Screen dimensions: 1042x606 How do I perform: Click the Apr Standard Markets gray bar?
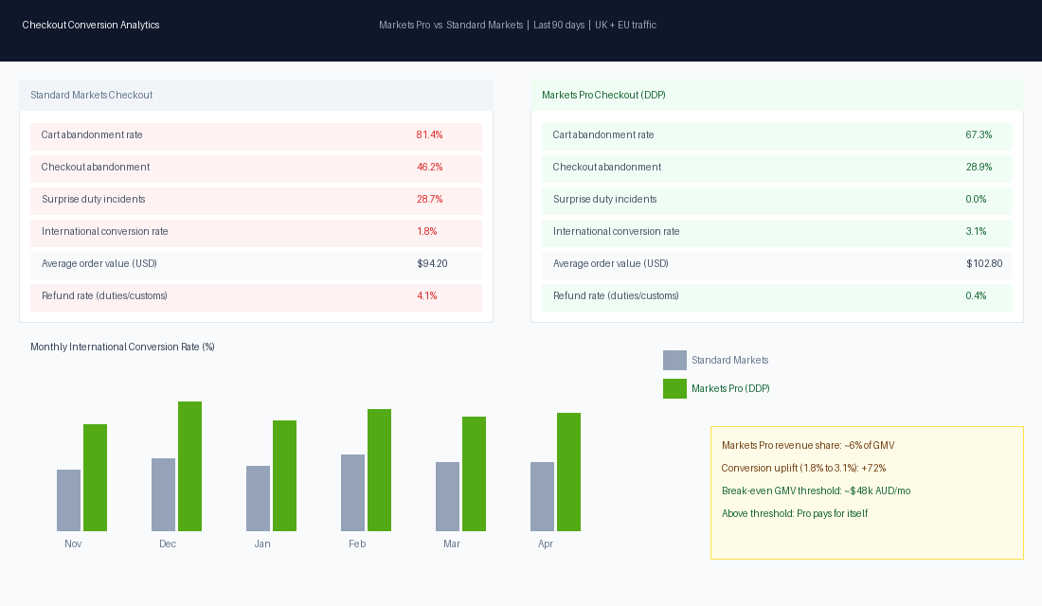(542, 496)
